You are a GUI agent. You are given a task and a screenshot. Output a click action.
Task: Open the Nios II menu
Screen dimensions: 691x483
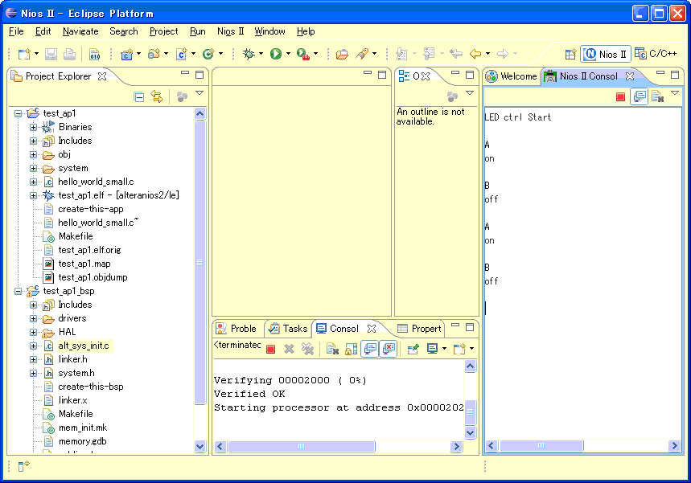pos(231,31)
